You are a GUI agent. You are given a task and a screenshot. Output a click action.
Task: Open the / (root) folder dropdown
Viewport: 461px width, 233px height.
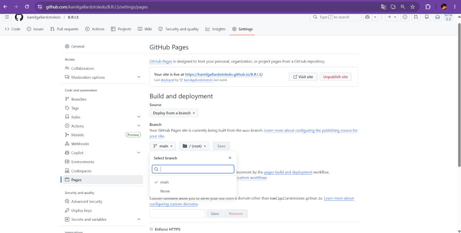click(194, 146)
